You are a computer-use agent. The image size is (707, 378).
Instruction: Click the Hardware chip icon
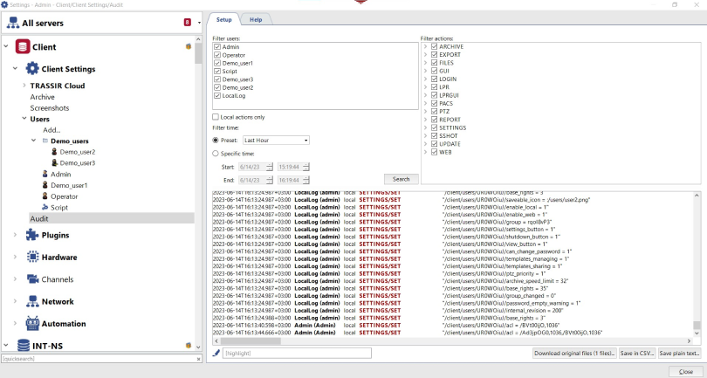pos(32,257)
